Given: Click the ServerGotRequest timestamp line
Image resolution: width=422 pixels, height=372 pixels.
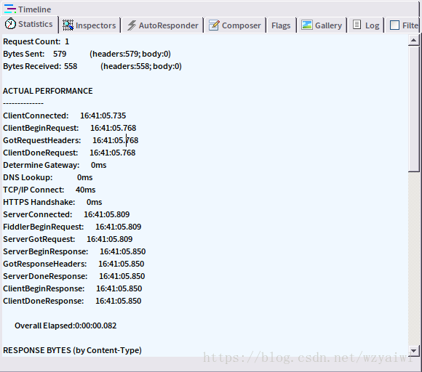Looking at the screenshot, I should point(68,240).
